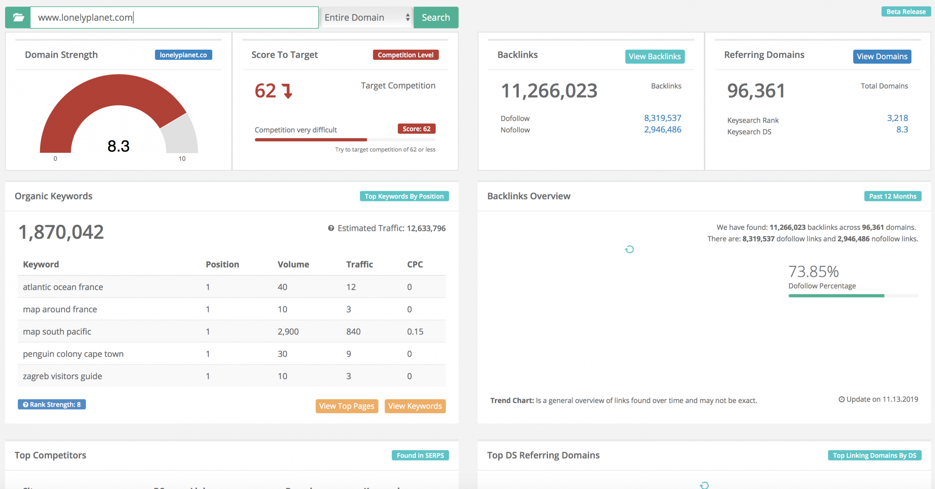Open View Domains in Referring Domains panel
This screenshot has width=935, height=489.
(882, 56)
